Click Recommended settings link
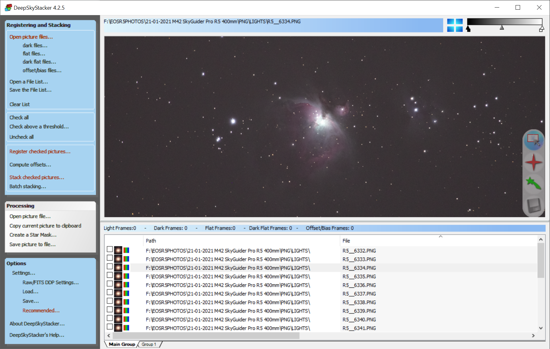This screenshot has width=550, height=349. coord(41,311)
